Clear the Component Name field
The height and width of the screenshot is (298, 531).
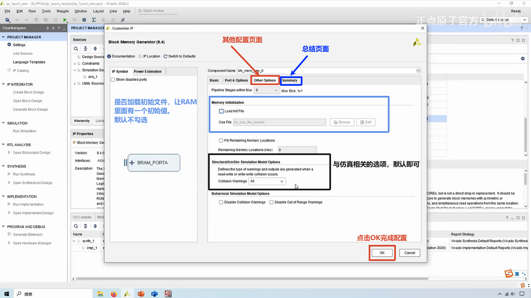[x=418, y=71]
